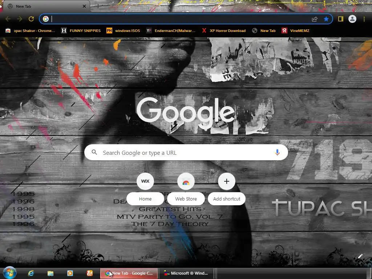Open the New Tab bookmark in the bookmarks bar

click(x=264, y=31)
